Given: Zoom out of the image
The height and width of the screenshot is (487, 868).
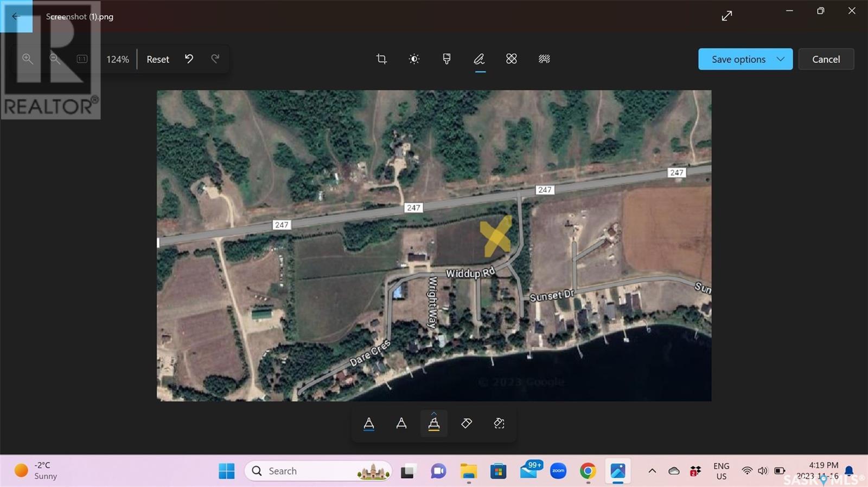Looking at the screenshot, I should click(55, 59).
